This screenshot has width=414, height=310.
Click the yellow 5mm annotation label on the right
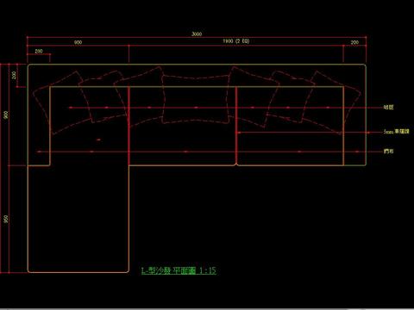tap(396, 132)
